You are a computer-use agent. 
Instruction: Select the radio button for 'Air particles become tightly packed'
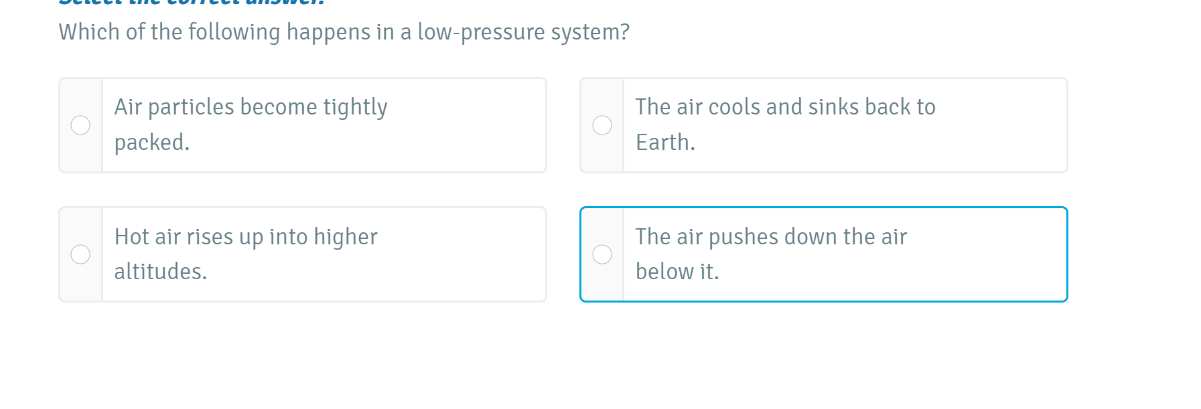tap(80, 125)
